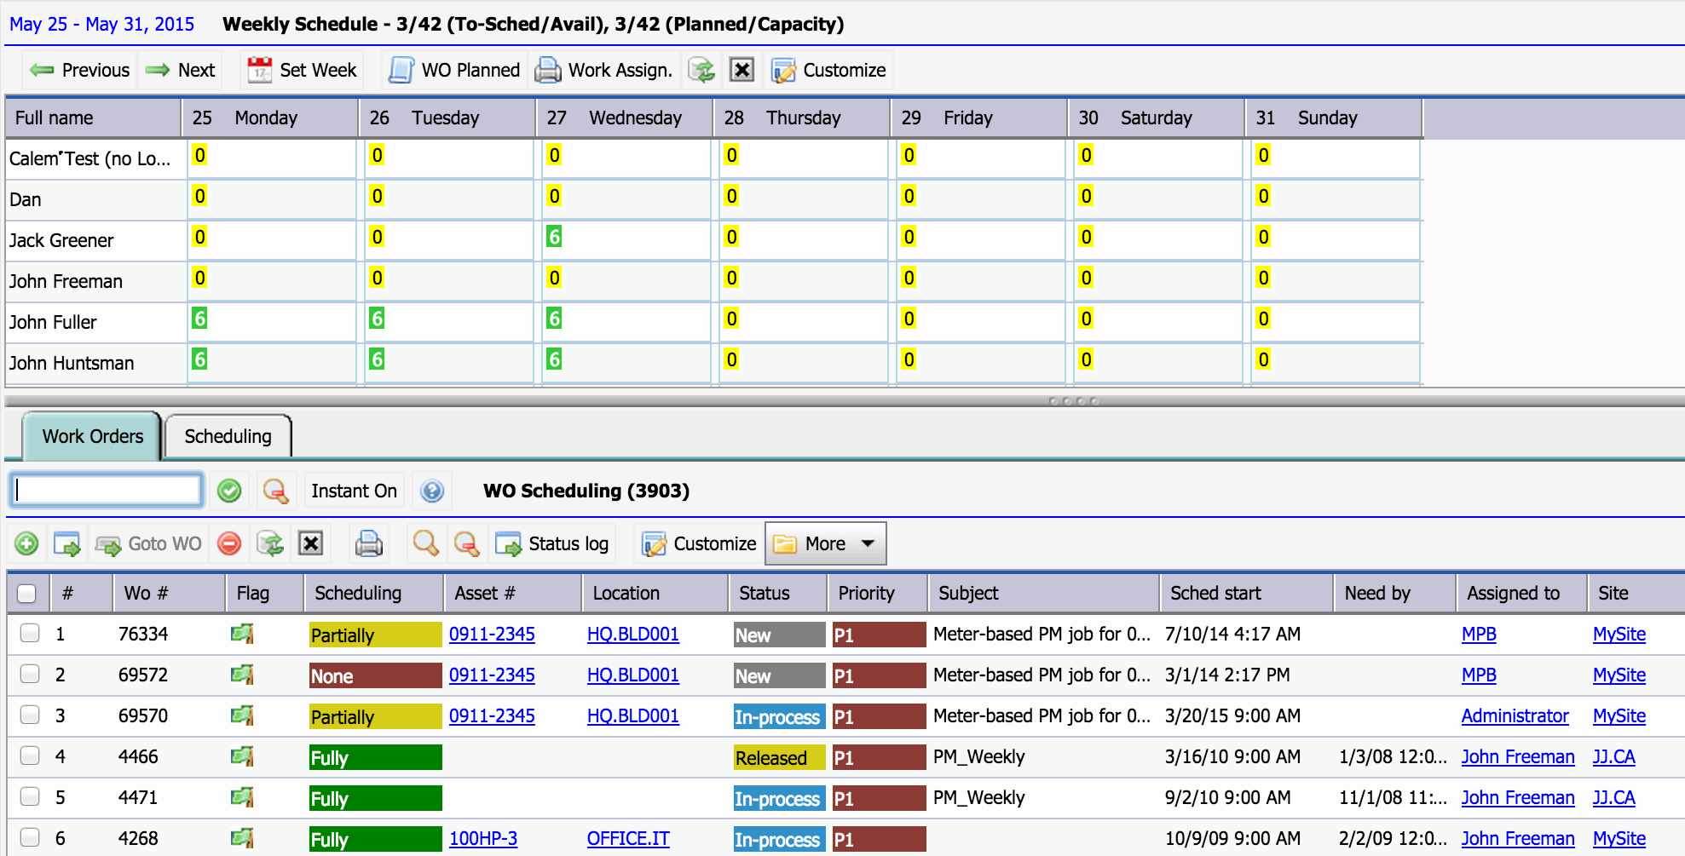Viewport: 1685px width, 856px height.
Task: Clear the quick search filter icon
Action: point(274,491)
